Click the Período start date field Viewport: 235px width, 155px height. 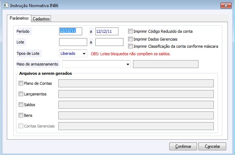click(70, 31)
